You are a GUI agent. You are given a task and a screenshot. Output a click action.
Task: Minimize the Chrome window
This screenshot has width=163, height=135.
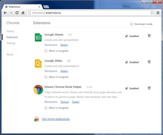tap(144, 2)
